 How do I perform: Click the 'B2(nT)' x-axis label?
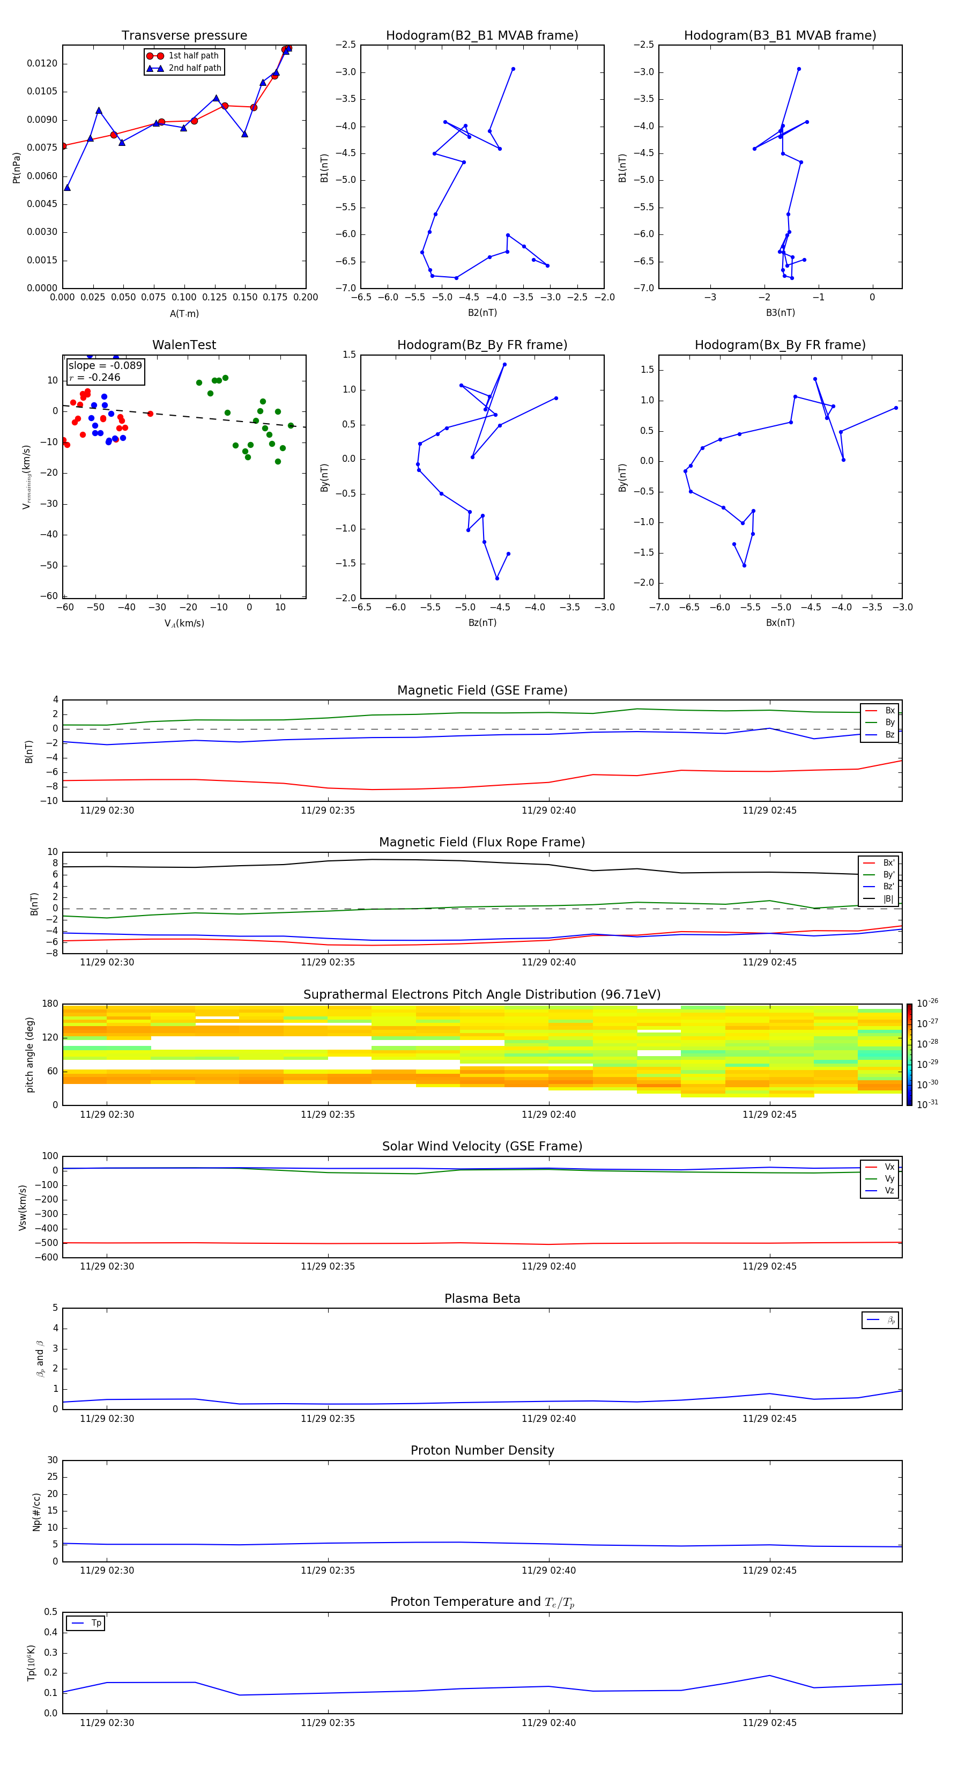click(x=482, y=313)
